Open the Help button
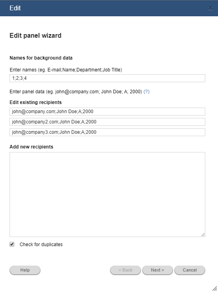The width and height of the screenshot is (218, 291). point(25,270)
